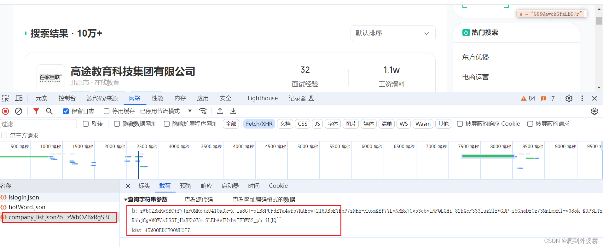Image resolution: width=603 pixels, height=247 pixels.
Task: Toggle the preserve log checkbox
Action: (66, 111)
